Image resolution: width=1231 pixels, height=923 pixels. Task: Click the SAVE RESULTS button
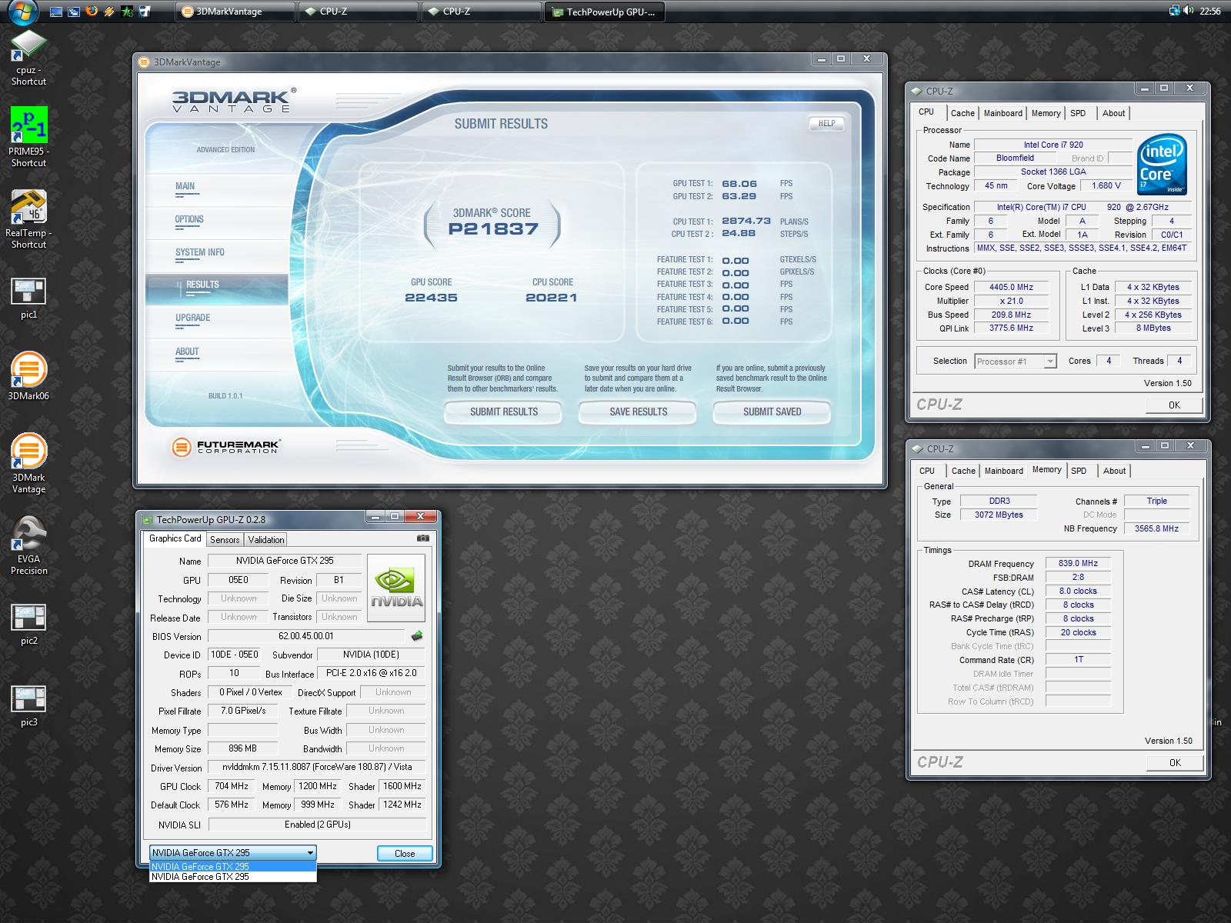pyautogui.click(x=639, y=412)
